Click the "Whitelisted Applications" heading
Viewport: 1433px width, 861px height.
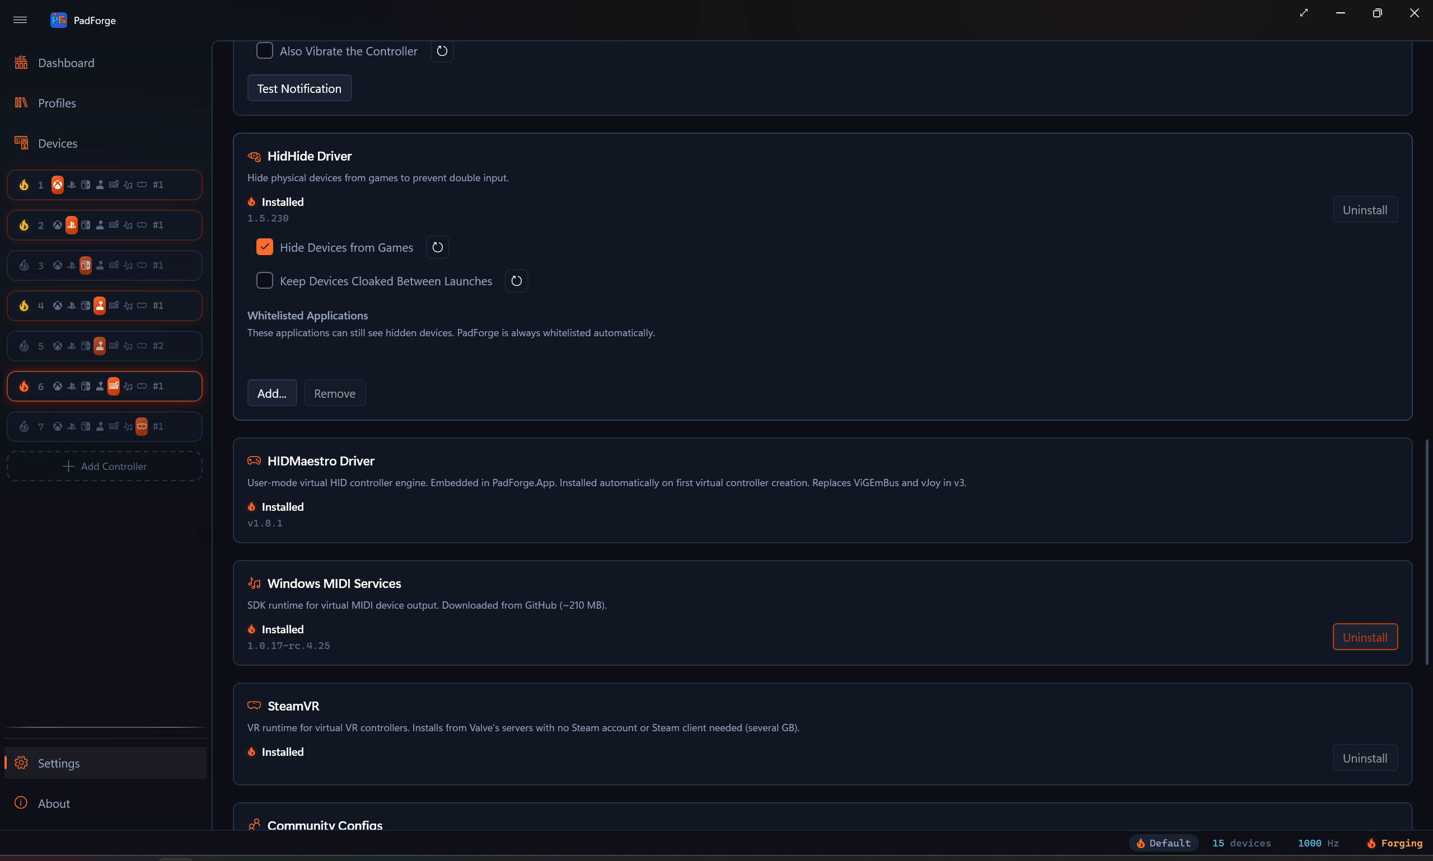click(x=308, y=316)
